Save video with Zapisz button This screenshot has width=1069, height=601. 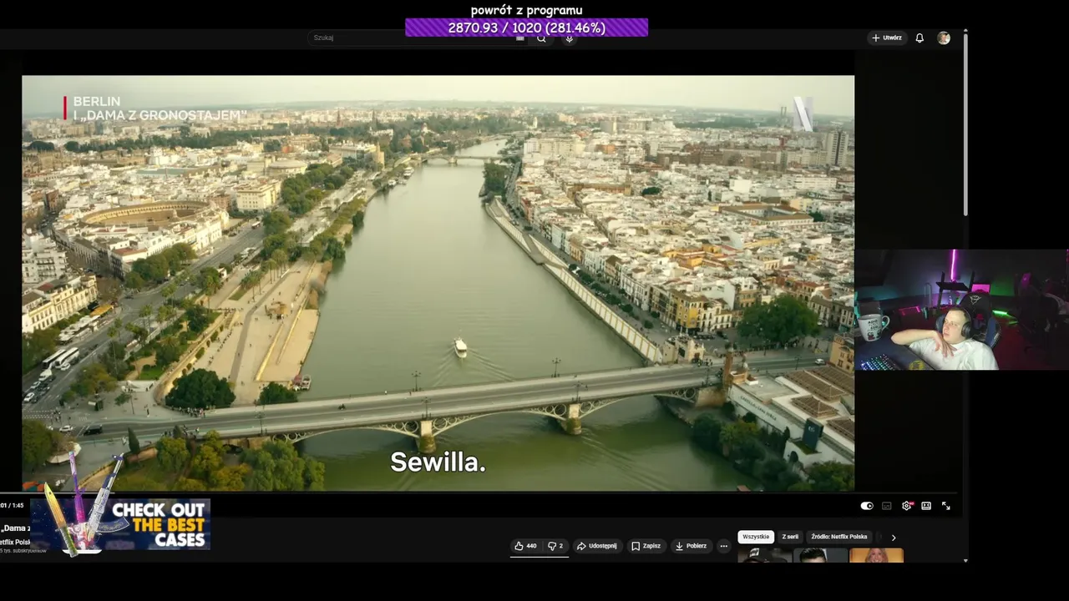pos(646,546)
